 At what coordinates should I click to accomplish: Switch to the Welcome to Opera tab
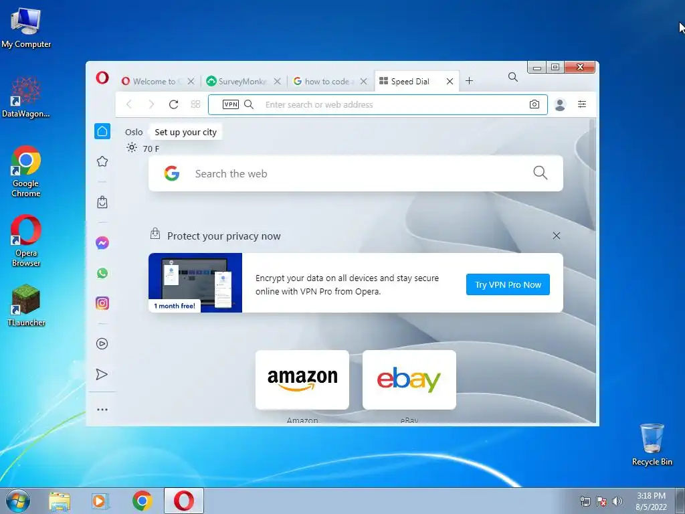point(152,81)
